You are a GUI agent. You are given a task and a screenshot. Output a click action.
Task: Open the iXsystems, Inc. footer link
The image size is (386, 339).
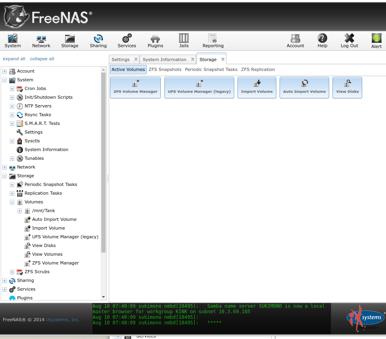63,320
